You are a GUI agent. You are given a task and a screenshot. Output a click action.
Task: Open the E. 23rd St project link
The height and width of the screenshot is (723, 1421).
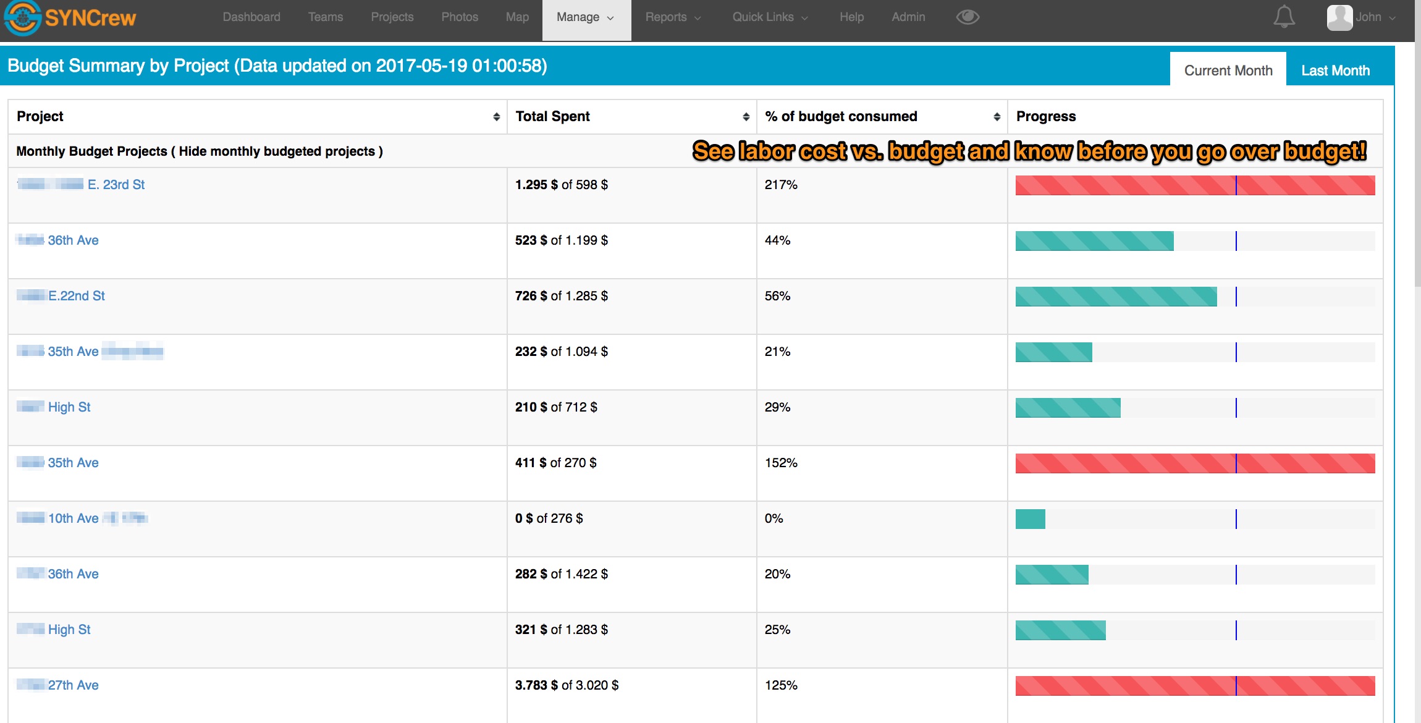(x=116, y=185)
